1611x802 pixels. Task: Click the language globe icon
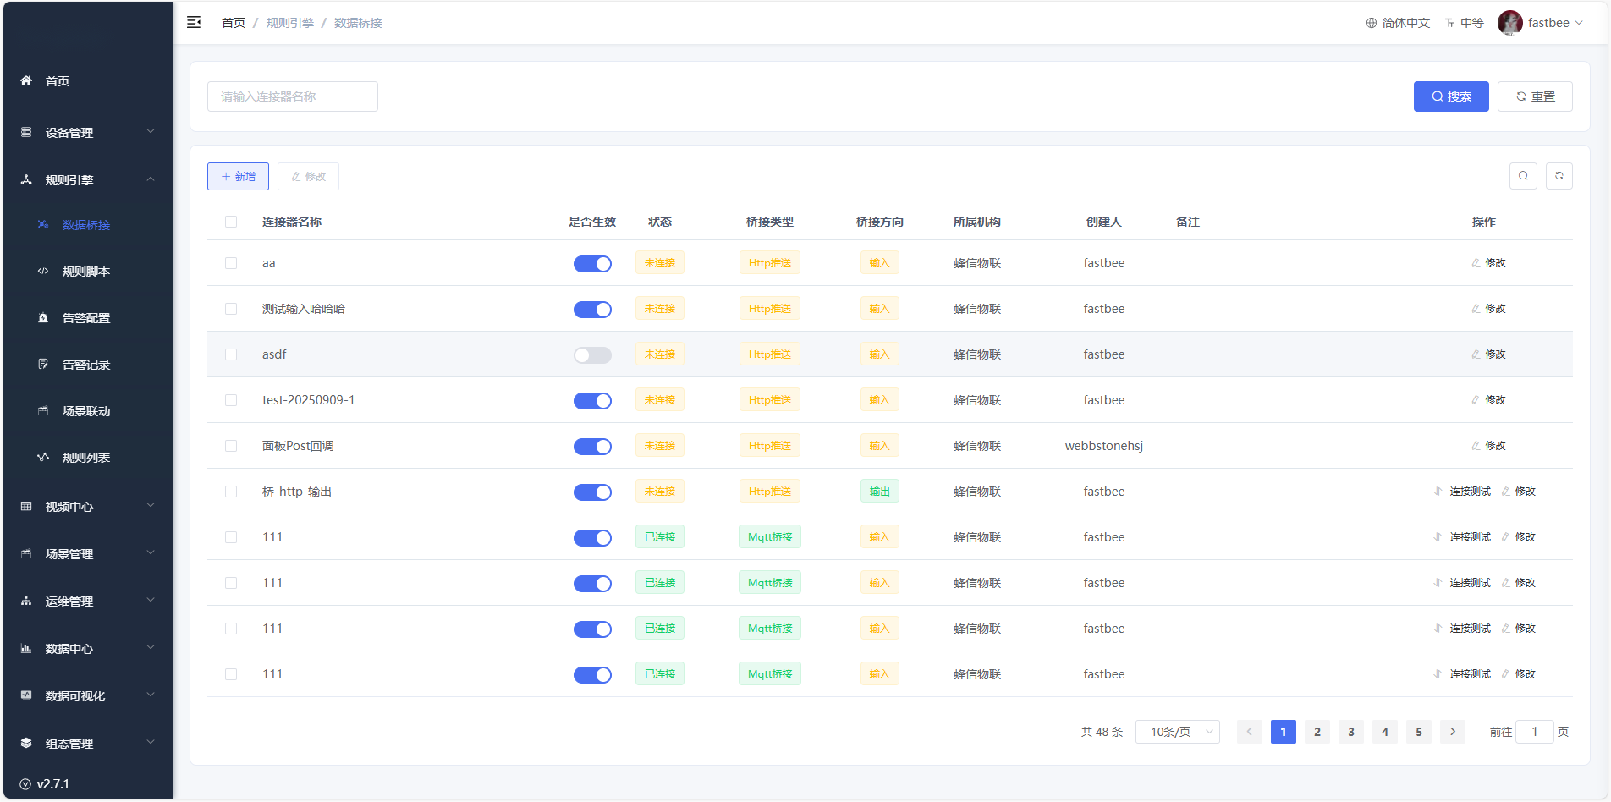point(1372,24)
